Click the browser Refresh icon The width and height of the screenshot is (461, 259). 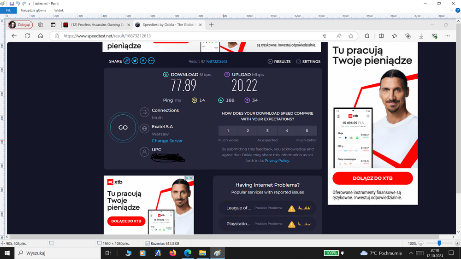(x=27, y=36)
